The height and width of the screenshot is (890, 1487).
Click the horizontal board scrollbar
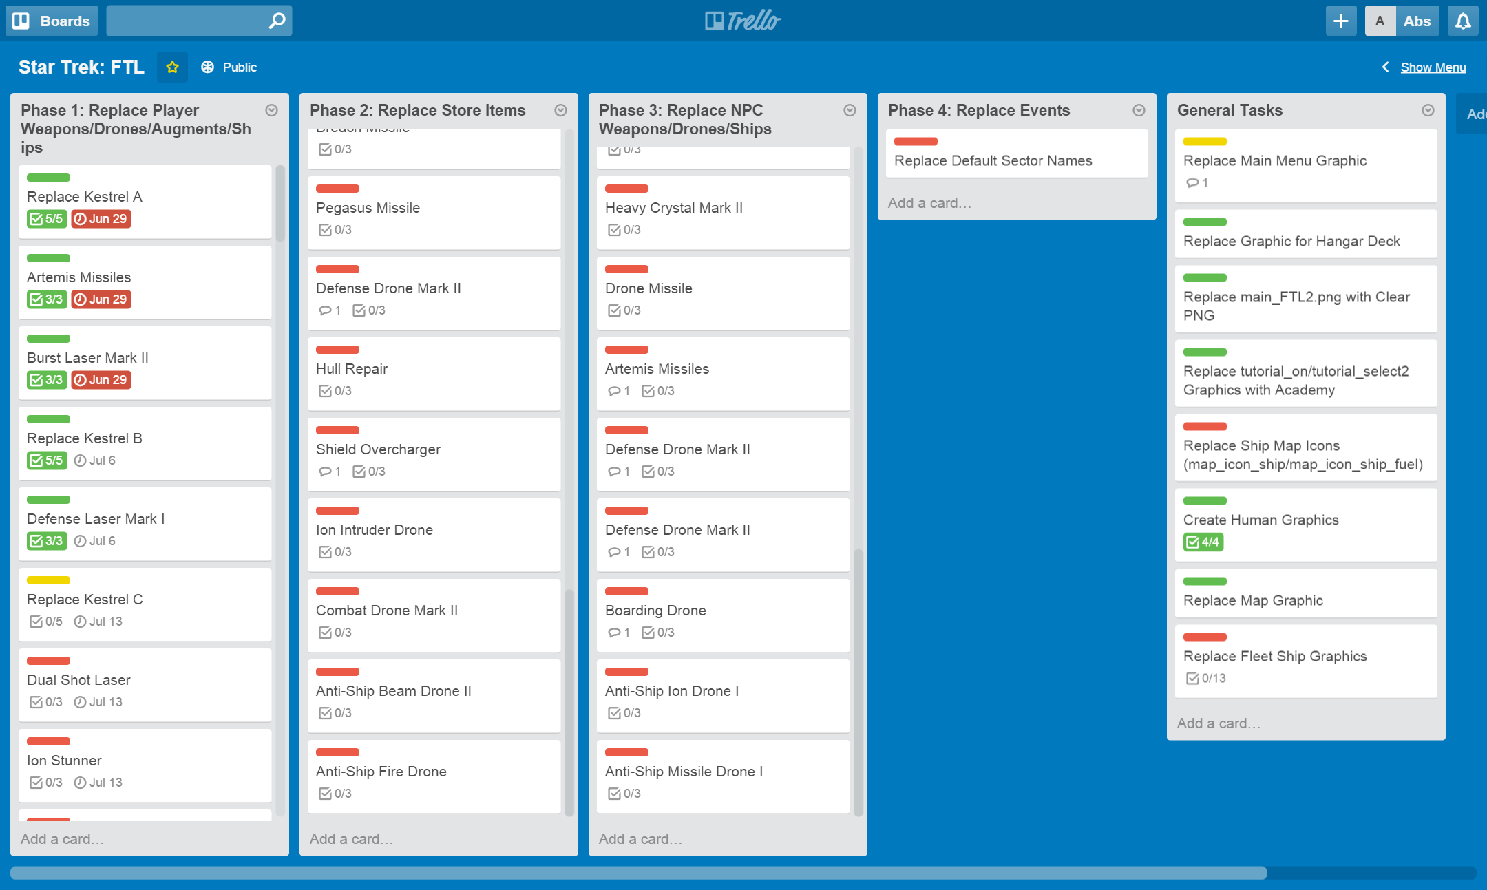(x=638, y=873)
